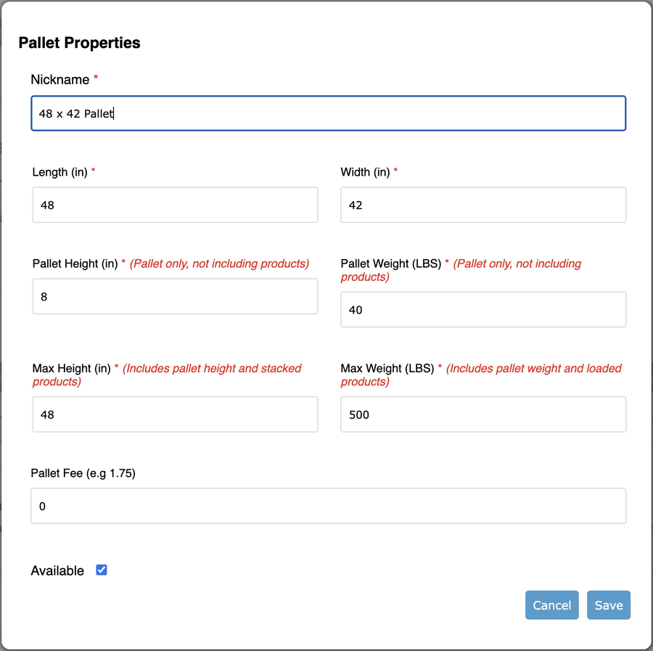The width and height of the screenshot is (653, 651).
Task: Select the Max Weight input showing 500
Action: (483, 414)
